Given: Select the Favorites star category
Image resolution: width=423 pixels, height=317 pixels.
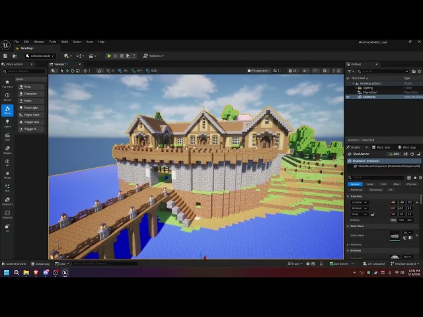Looking at the screenshot, I should (x=7, y=84).
